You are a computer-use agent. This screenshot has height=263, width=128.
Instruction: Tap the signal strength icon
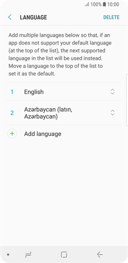[87, 4]
